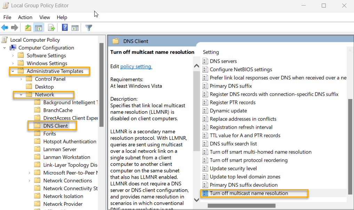Navigate back using the Back arrow icon

pyautogui.click(x=5, y=27)
